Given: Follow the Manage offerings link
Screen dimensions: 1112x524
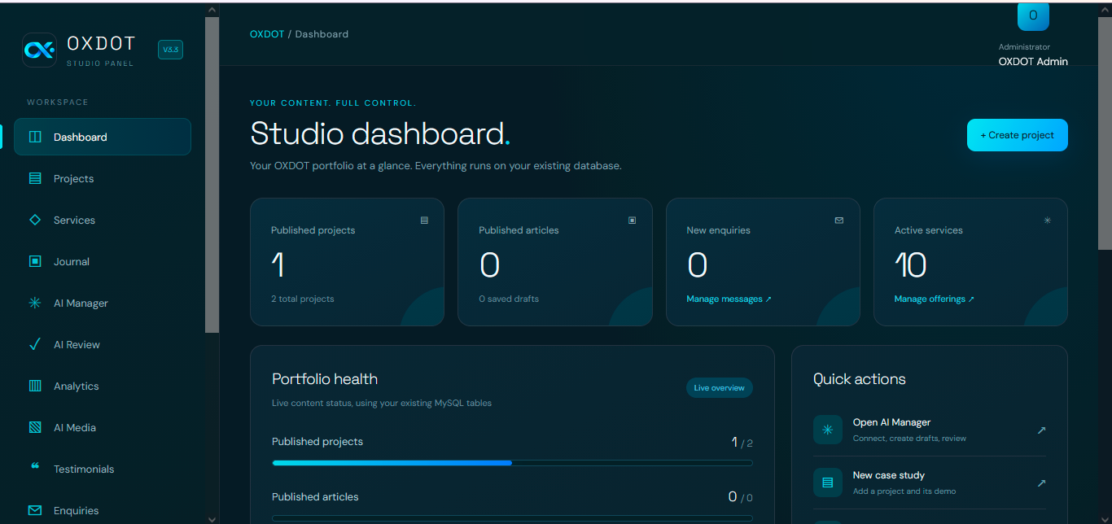Looking at the screenshot, I should (934, 299).
